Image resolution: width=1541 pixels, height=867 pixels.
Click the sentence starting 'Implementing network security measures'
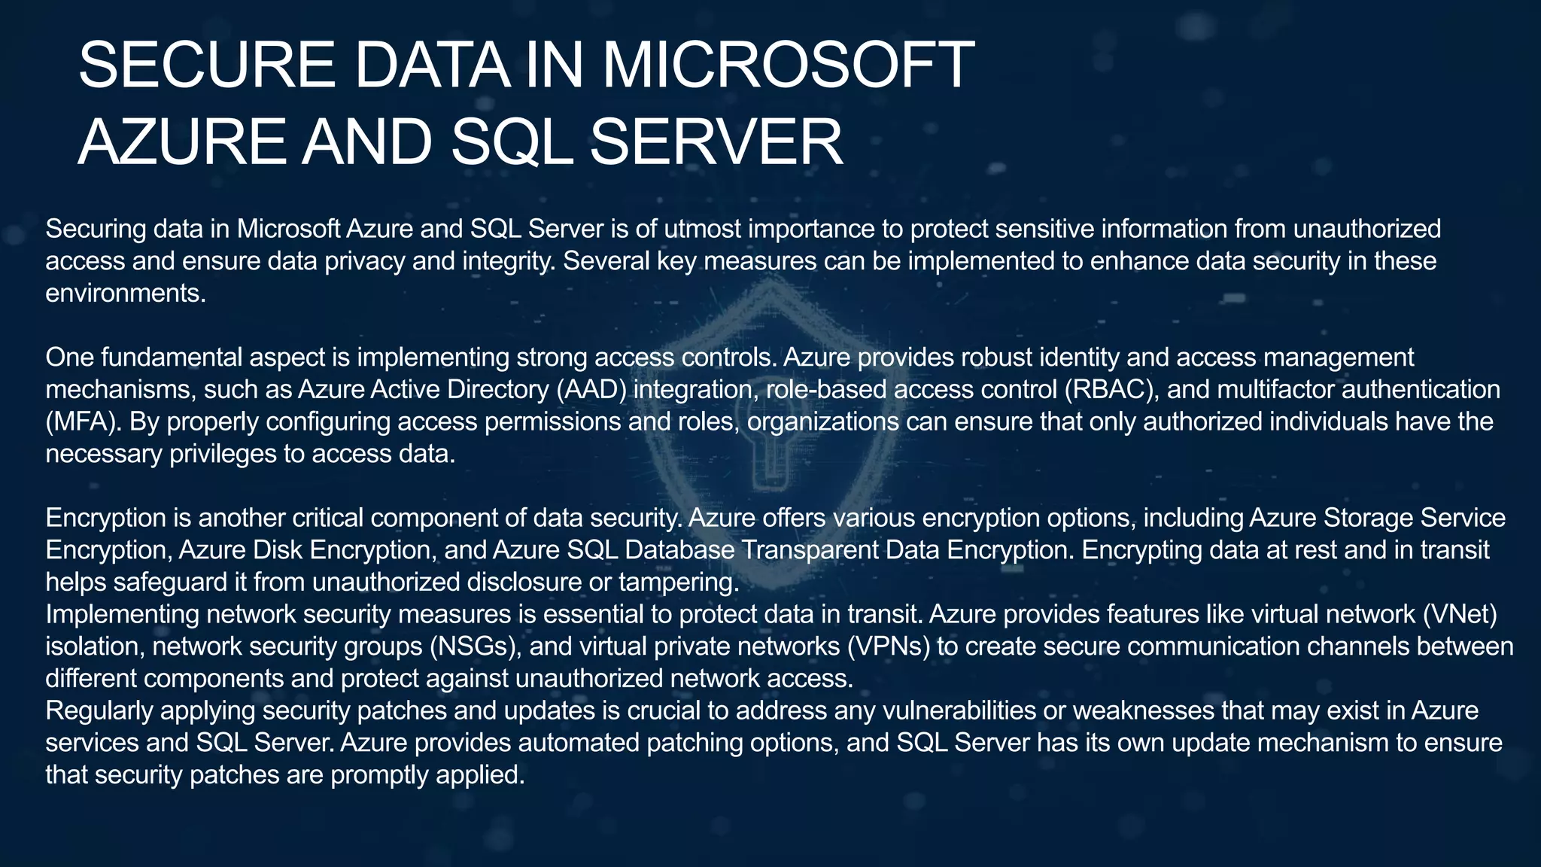pyautogui.click(x=484, y=614)
